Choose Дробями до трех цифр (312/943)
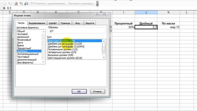197x111 pixels. [x=75, y=47]
